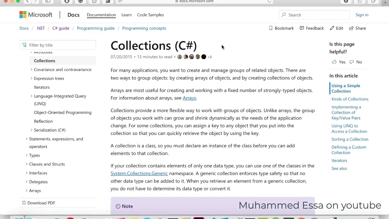Click the Edit pencil button
The image size is (389, 219).
coord(337,28)
